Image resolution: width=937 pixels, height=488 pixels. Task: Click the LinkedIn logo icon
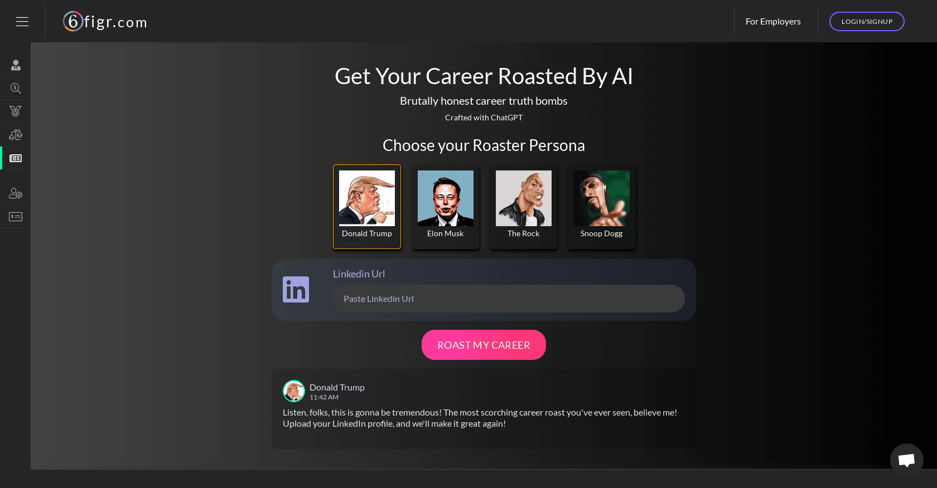[296, 290]
